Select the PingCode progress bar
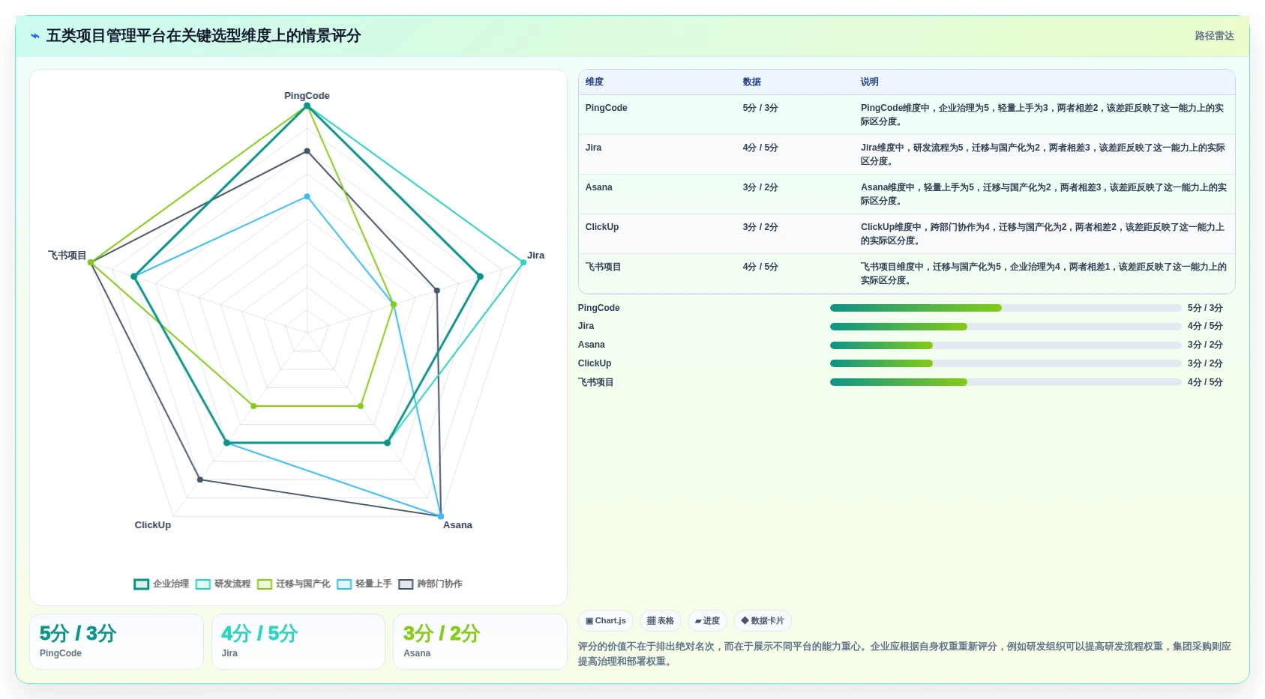Image resolution: width=1265 pixels, height=699 pixels. pyautogui.click(x=1006, y=308)
